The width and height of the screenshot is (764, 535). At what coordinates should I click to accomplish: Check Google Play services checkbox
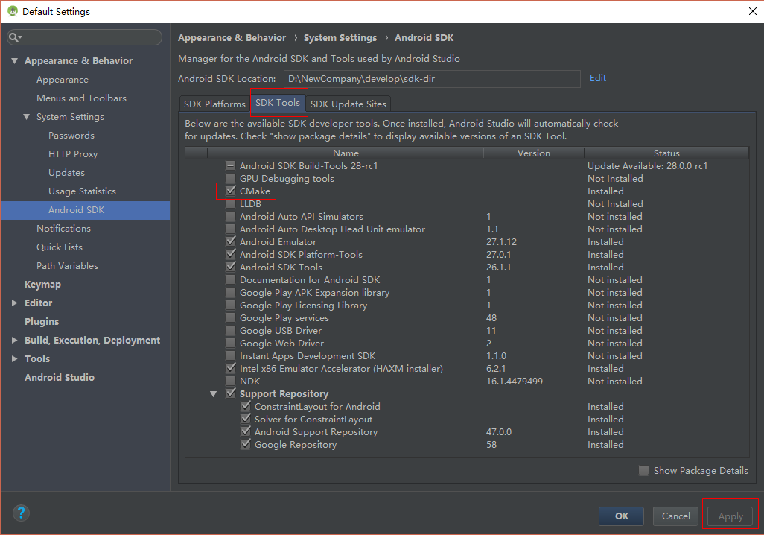tap(231, 317)
